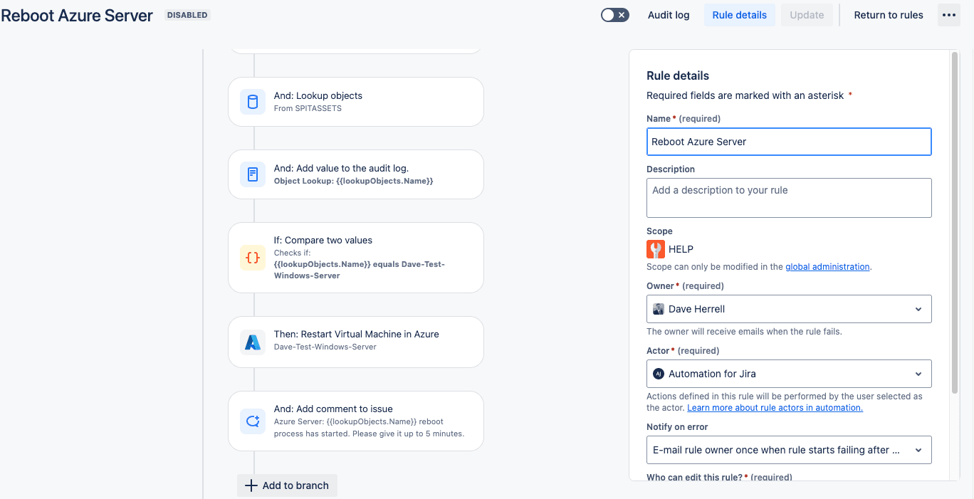Screen dimensions: 974x499
Task: Click 'Dave-Test-Windows-Server' under Restart Virtual Machine
Action: tap(325, 347)
